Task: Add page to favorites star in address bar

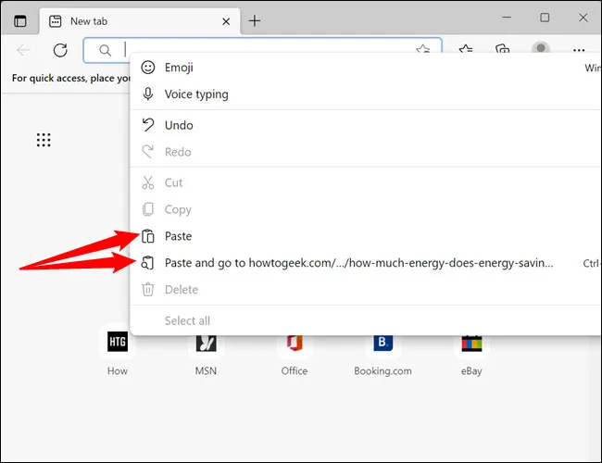Action: click(x=423, y=51)
